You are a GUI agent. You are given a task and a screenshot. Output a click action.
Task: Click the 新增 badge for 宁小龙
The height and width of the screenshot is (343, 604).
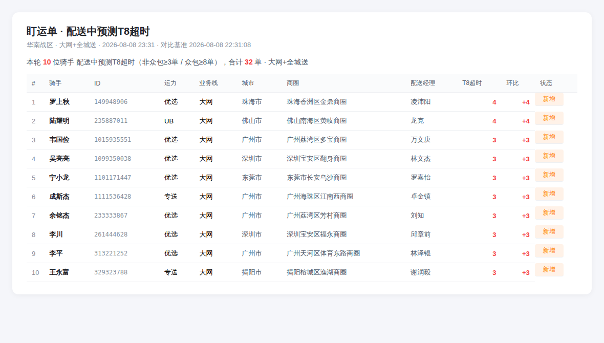pyautogui.click(x=549, y=175)
